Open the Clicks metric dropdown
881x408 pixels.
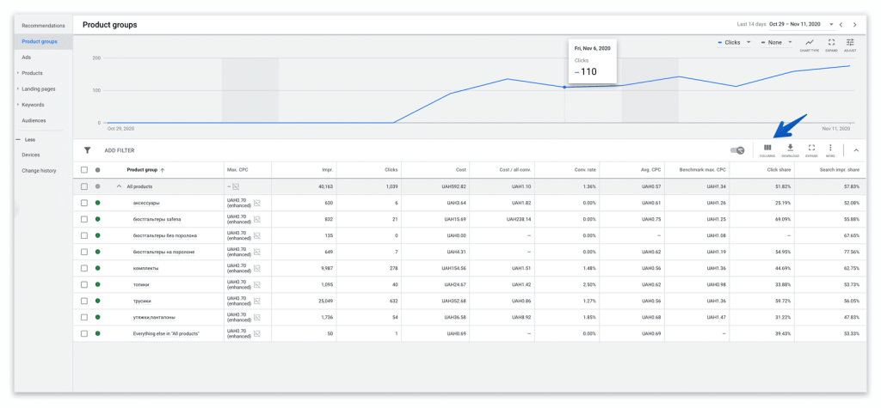(x=736, y=42)
